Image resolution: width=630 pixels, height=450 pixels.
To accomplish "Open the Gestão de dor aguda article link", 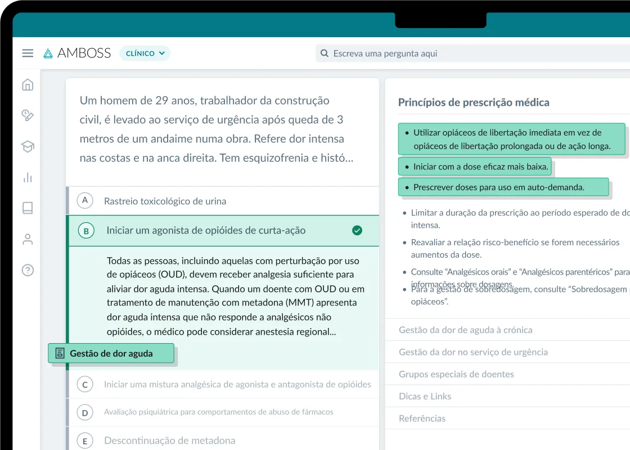I will [111, 353].
